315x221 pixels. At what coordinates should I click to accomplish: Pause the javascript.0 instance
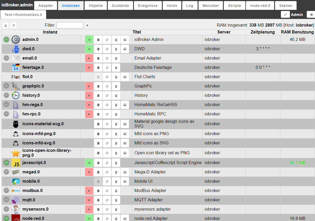89,163
